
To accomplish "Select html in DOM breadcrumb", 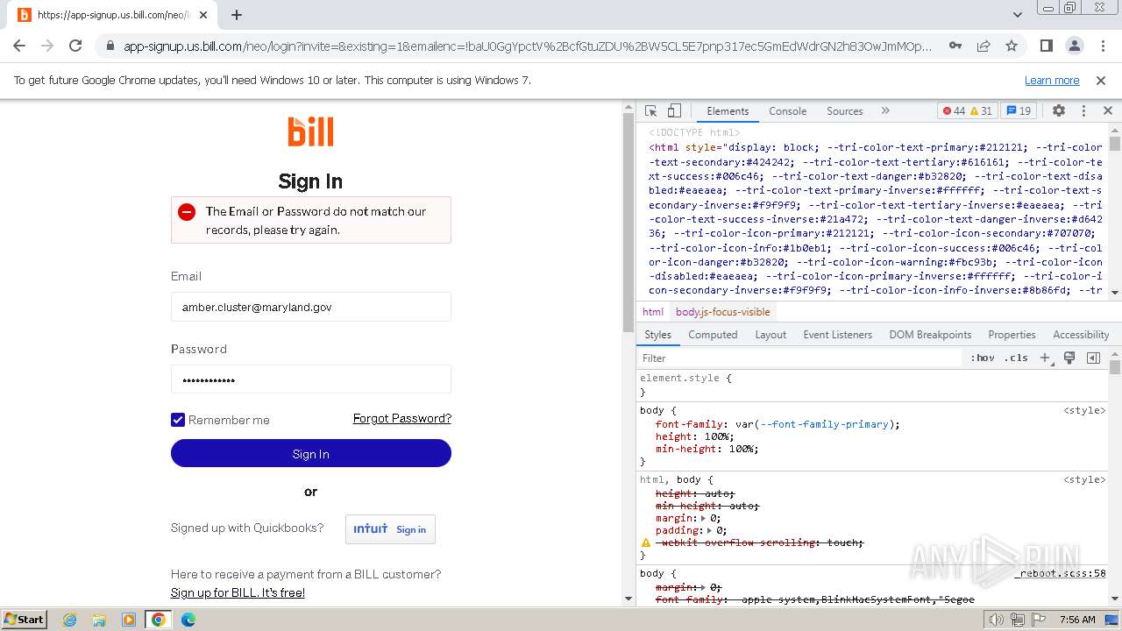I will [x=653, y=312].
